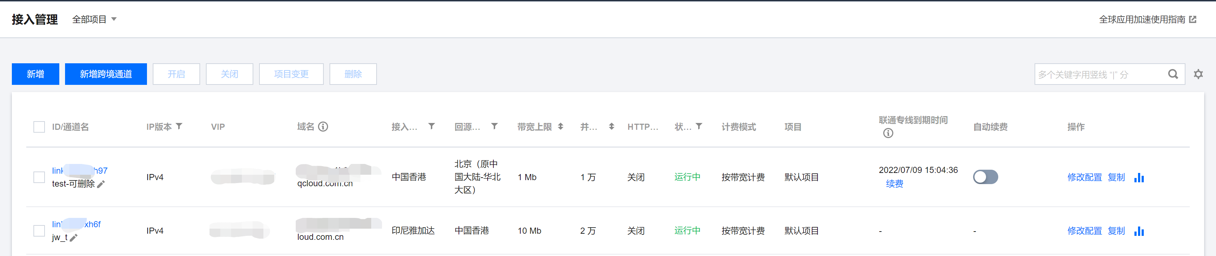The image size is (1216, 256).
Task: Sort by 并发 column arrows
Action: coord(611,127)
